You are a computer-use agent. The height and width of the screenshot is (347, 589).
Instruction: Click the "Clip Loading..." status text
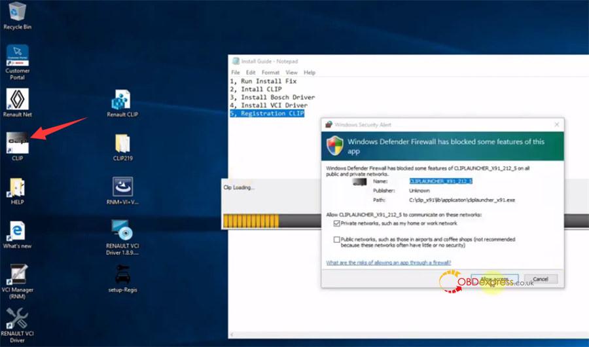pos(238,187)
